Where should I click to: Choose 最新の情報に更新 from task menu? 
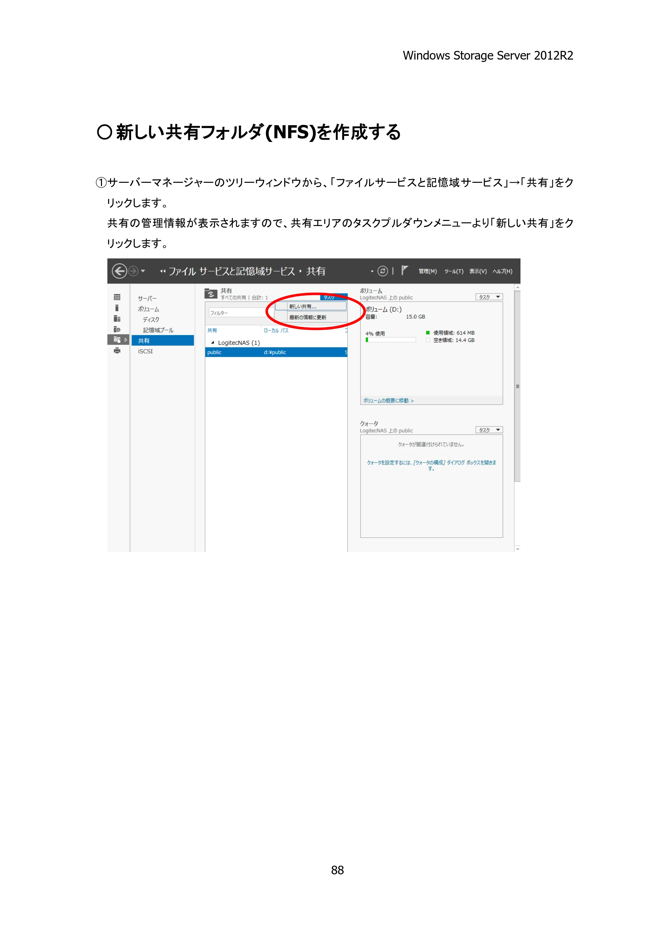pos(311,317)
